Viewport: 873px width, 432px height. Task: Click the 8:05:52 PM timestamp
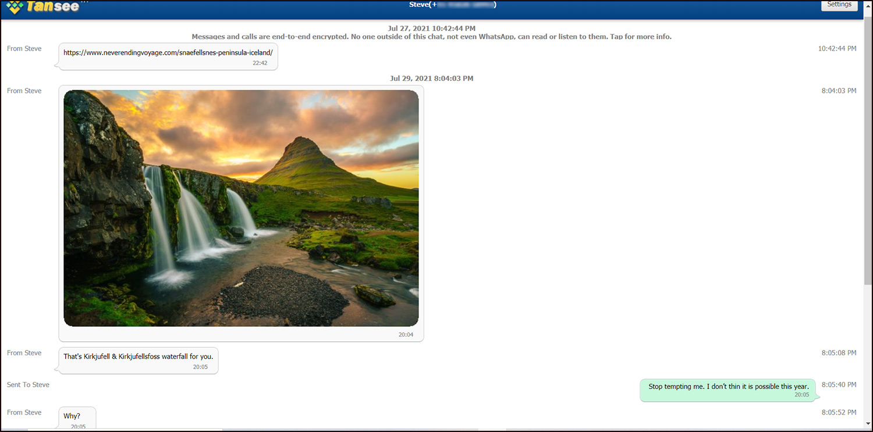[x=839, y=412]
